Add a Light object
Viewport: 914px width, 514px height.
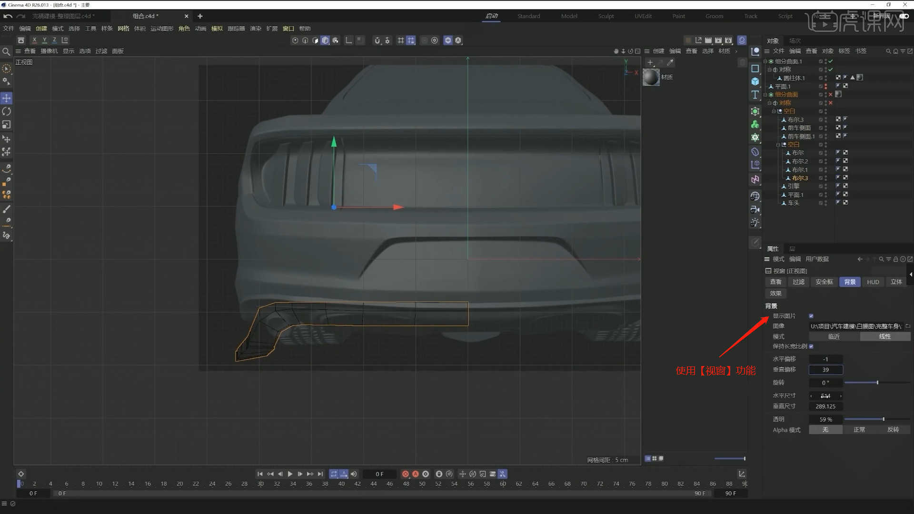(755, 222)
